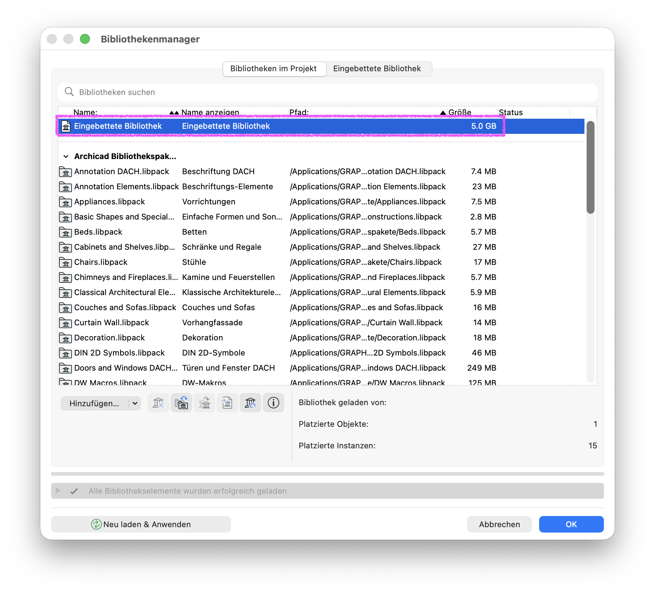Click the library icon of Appliances.libpack
This screenshot has width=655, height=593.
click(x=65, y=202)
